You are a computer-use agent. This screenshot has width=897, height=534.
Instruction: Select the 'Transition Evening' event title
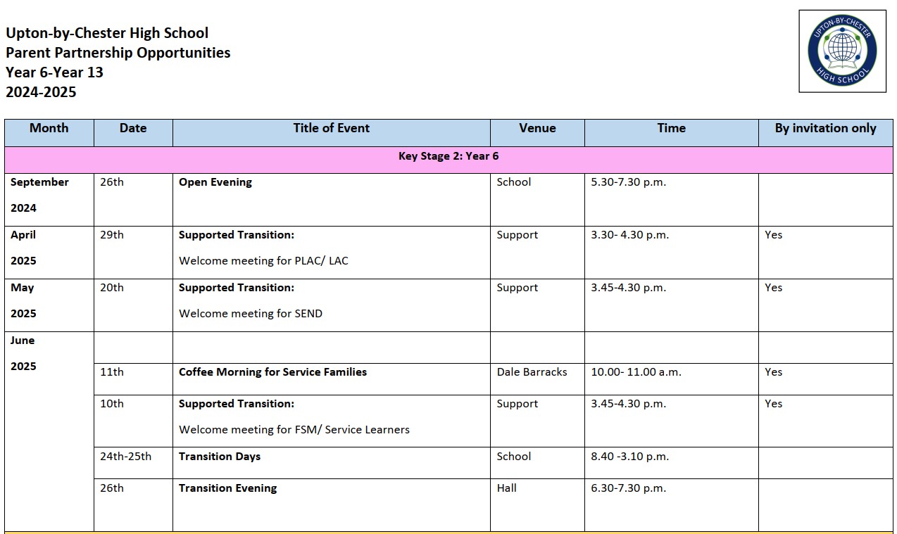click(228, 488)
